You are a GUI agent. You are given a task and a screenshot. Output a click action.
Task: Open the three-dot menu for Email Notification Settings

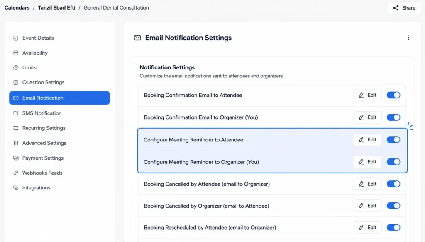pyautogui.click(x=408, y=38)
